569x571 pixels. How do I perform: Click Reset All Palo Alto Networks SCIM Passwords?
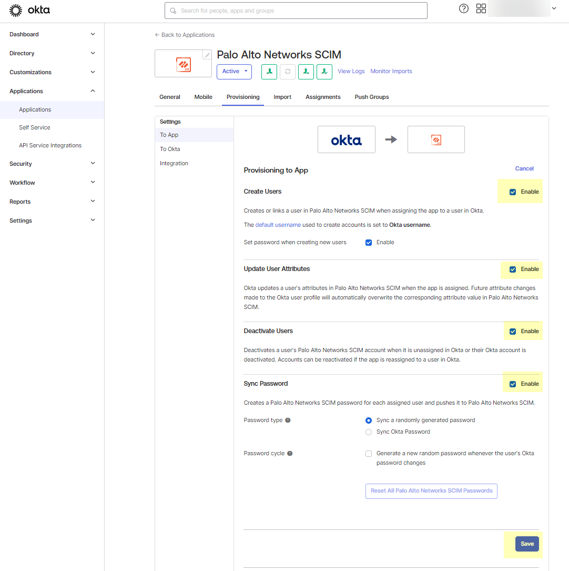[431, 491]
